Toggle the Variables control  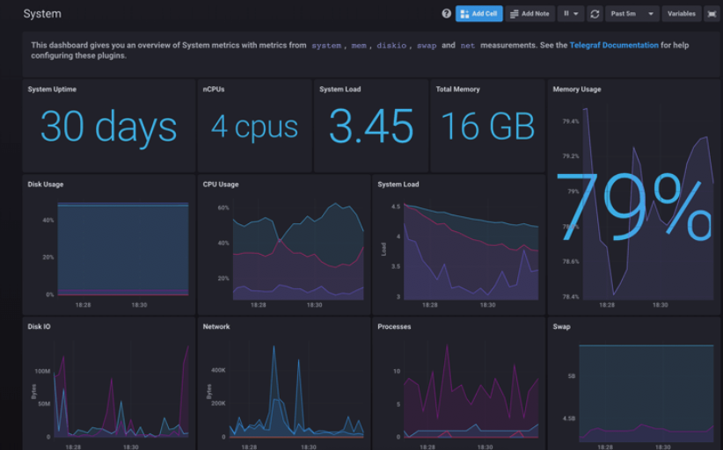click(x=681, y=14)
